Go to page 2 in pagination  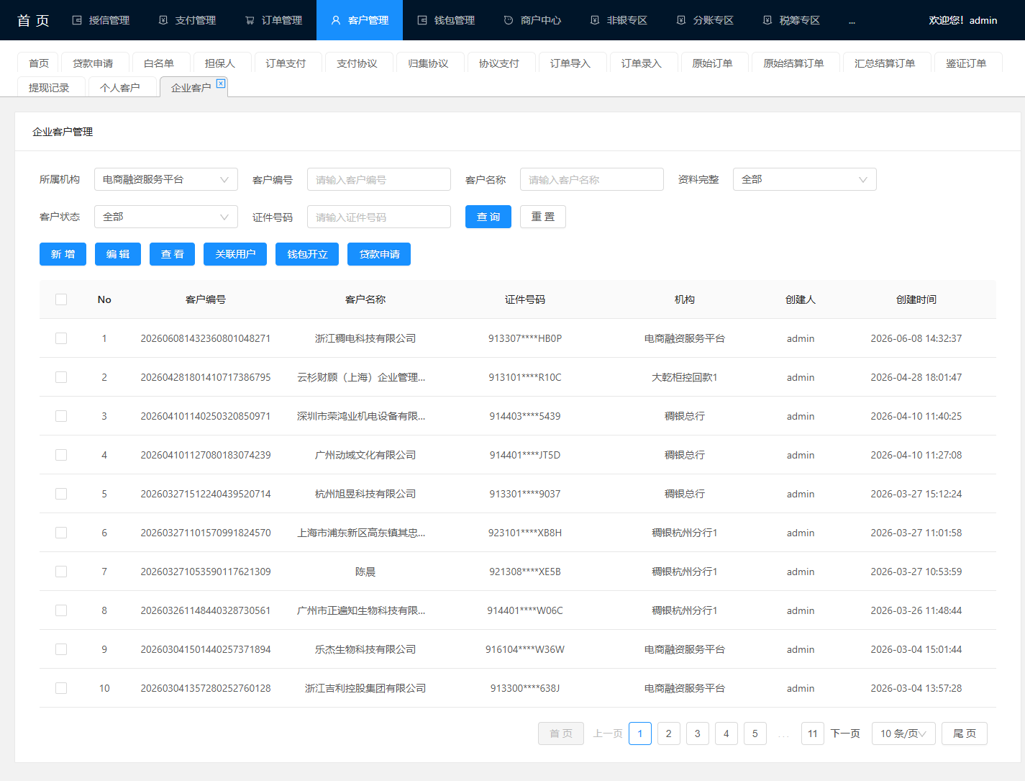pyautogui.click(x=669, y=733)
